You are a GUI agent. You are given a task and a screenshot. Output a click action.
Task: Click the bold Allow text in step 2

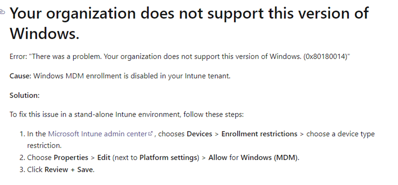218,157
